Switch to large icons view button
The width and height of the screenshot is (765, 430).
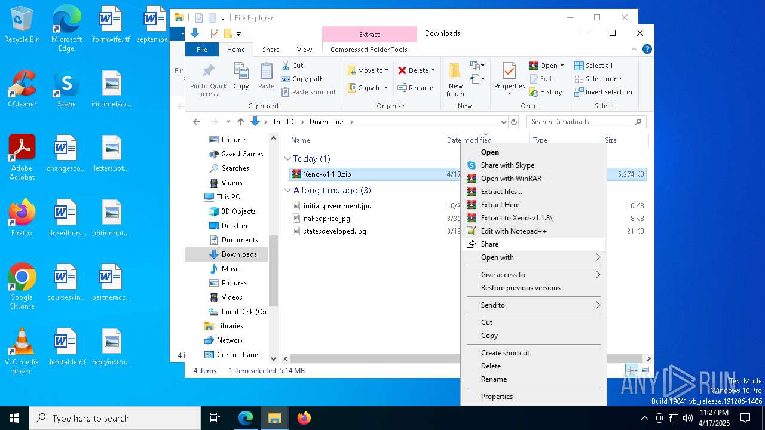click(644, 370)
